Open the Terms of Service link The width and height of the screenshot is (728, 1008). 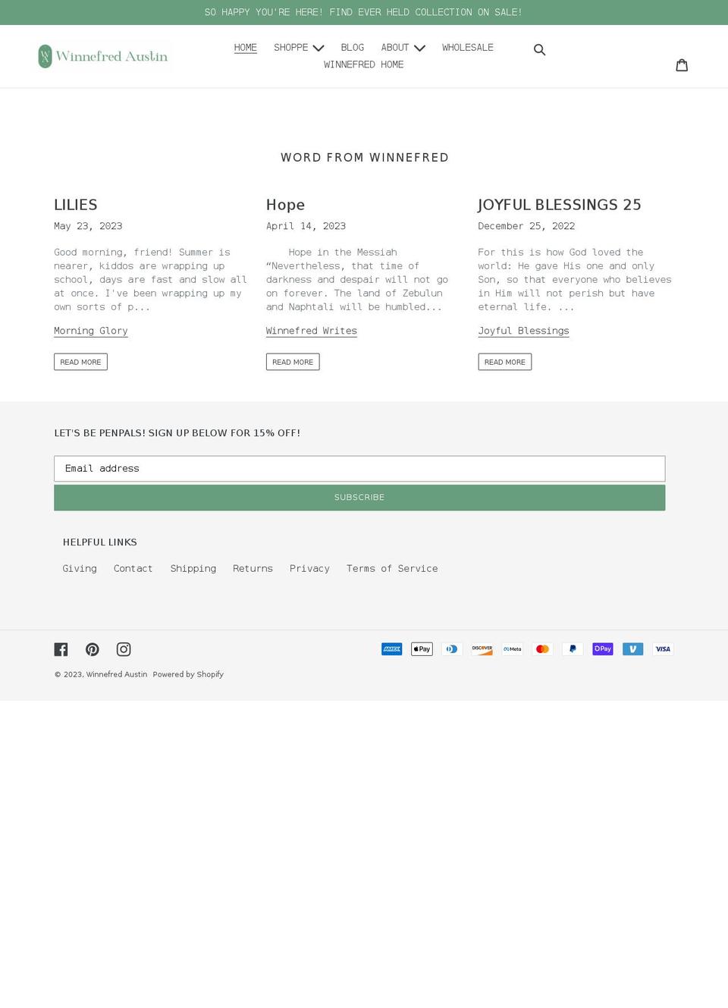[x=392, y=569]
